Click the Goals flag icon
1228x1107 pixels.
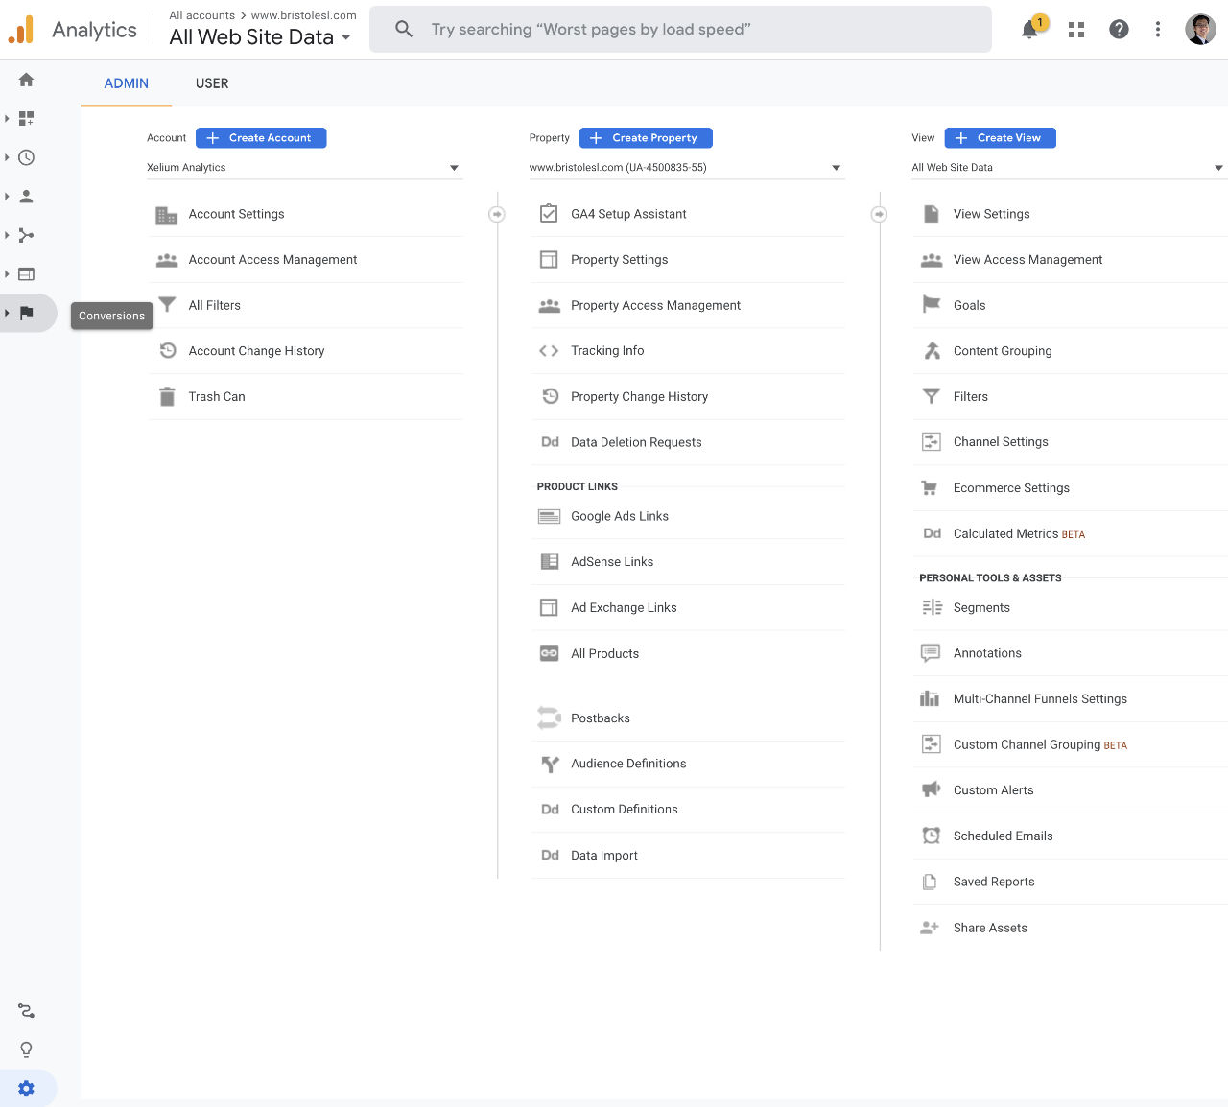click(x=932, y=305)
